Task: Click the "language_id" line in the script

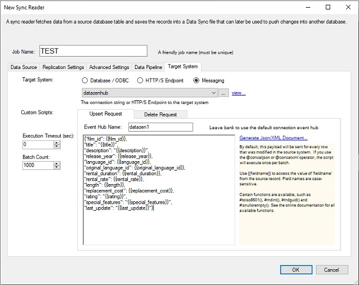Action: coord(118,162)
